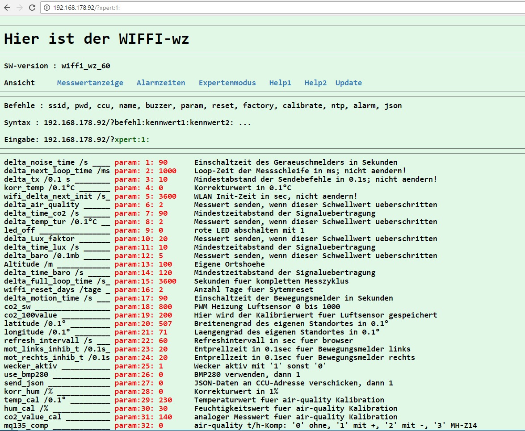Image resolution: width=525 pixels, height=431 pixels.
Task: Click the wecker_aktiv param:25 value
Action: click(x=161, y=366)
